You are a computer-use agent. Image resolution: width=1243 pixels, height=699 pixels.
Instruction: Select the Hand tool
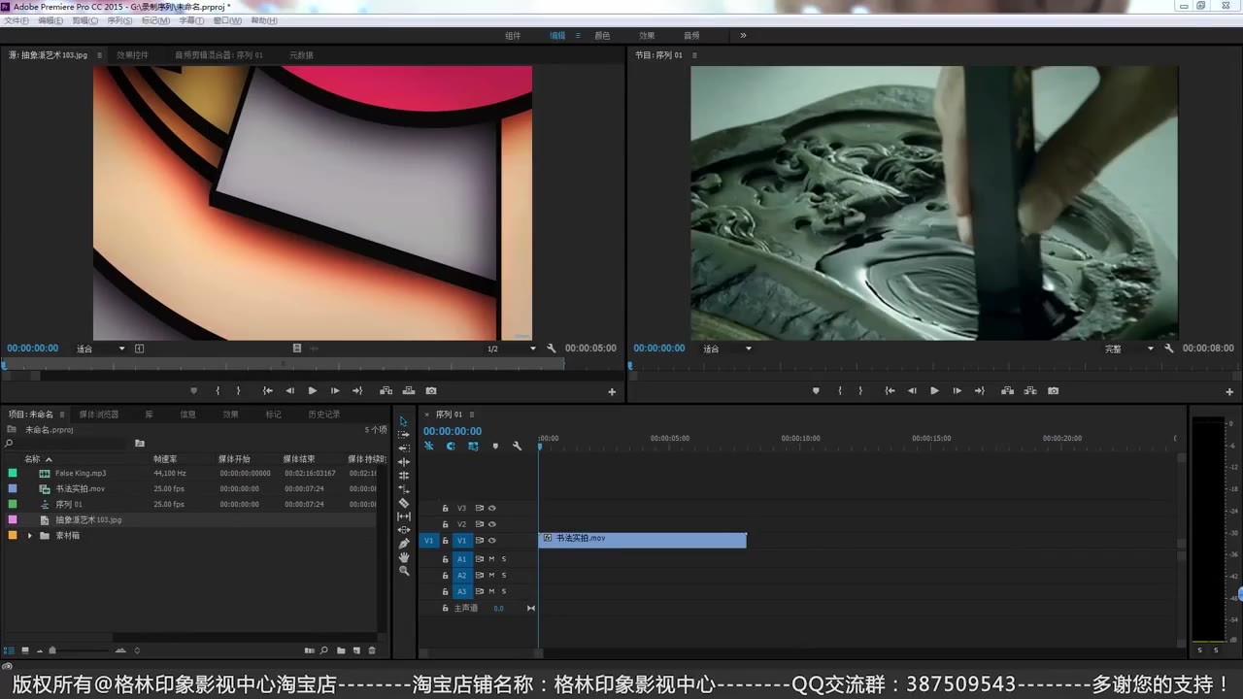[404, 557]
